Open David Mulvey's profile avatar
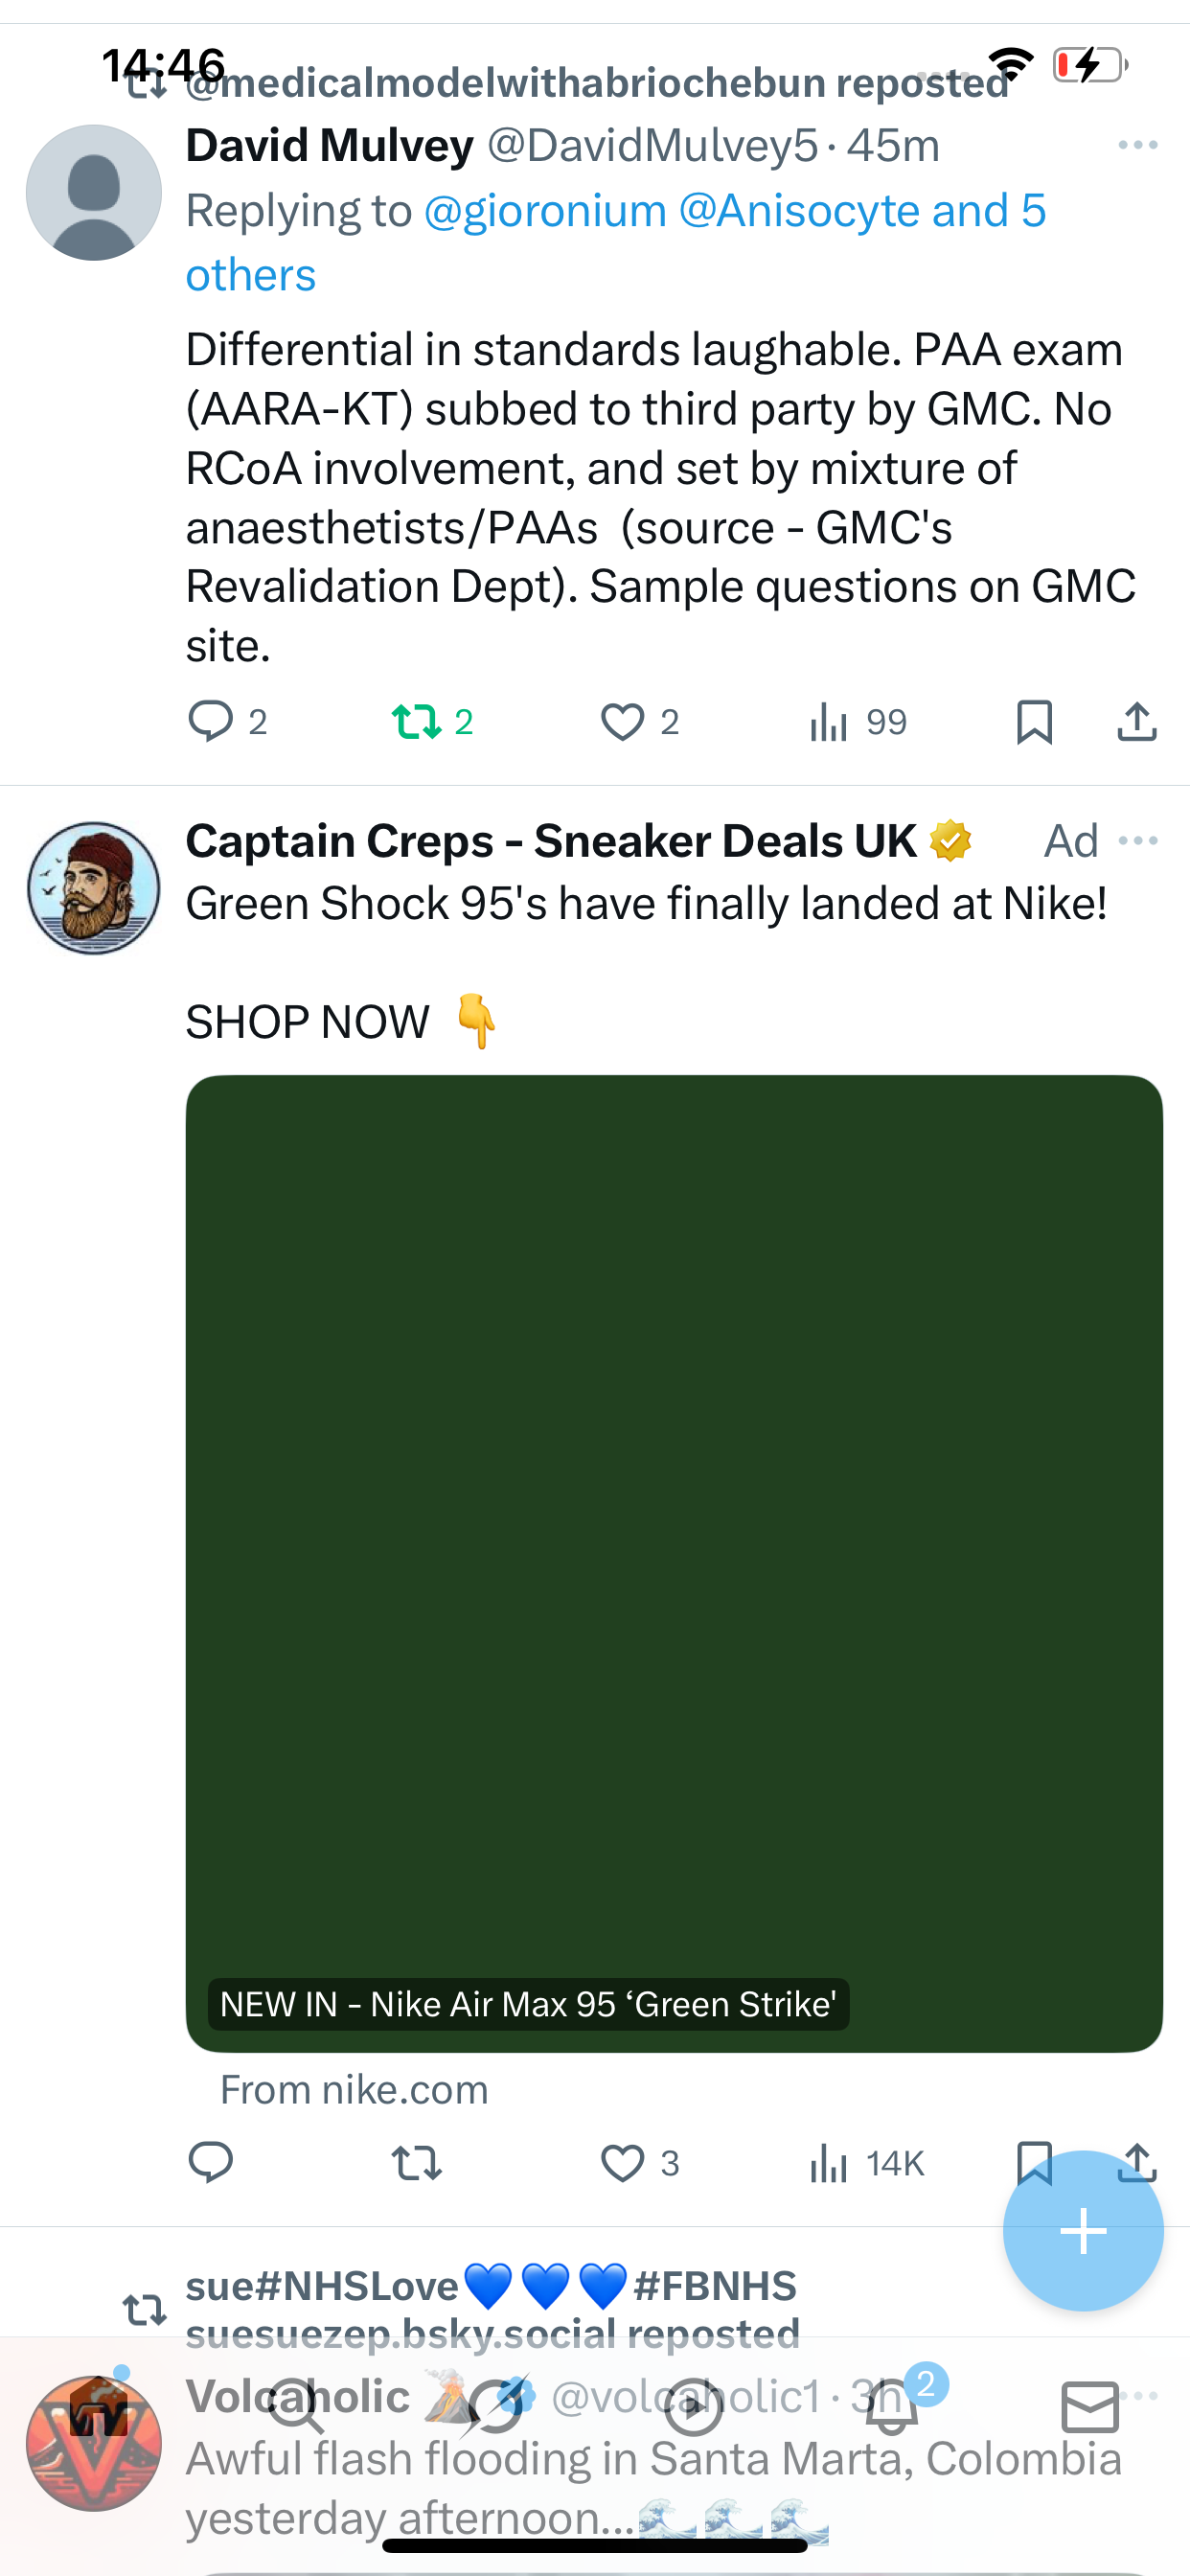 94,193
